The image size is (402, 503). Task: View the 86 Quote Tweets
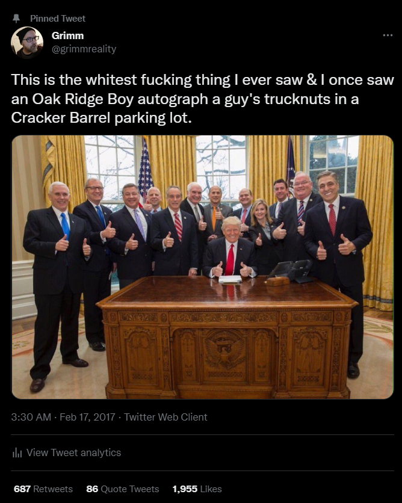point(123,489)
